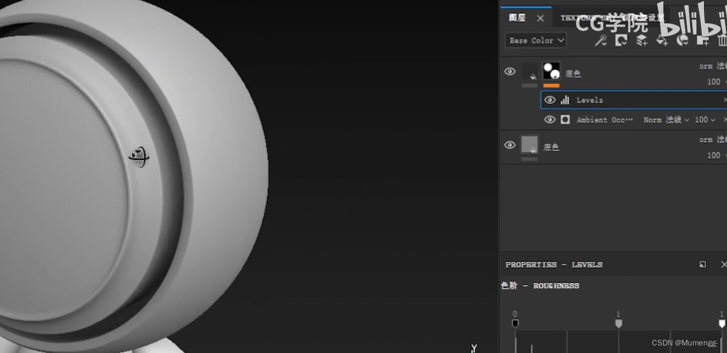727x353 pixels.
Task: Select top 底色 layer content thumbnail
Action: tap(529, 72)
